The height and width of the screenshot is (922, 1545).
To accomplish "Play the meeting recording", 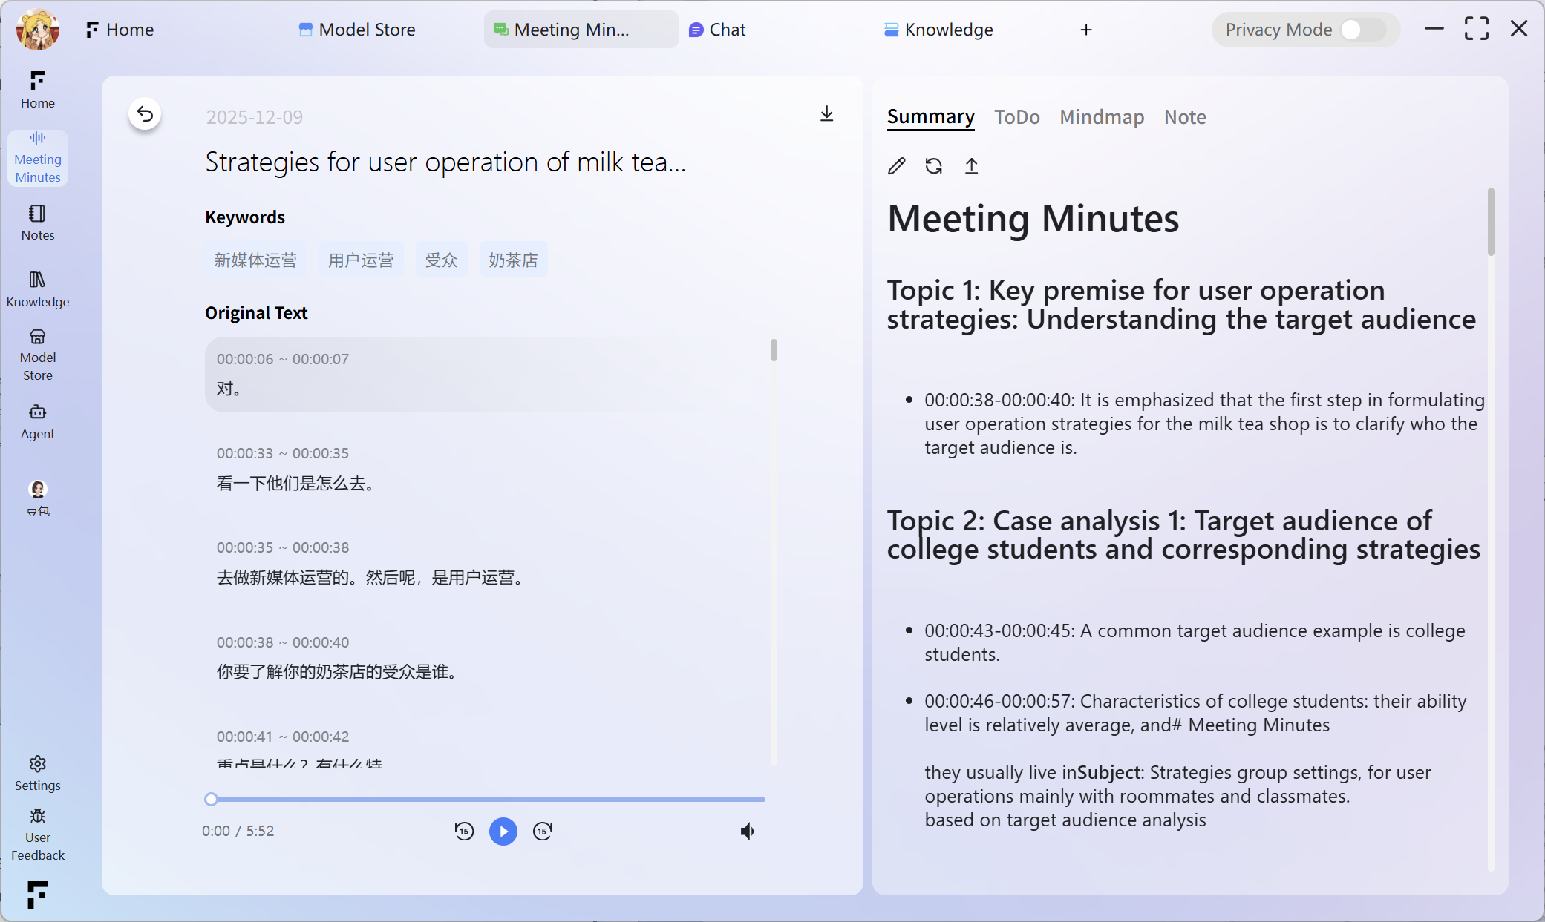I will (503, 832).
